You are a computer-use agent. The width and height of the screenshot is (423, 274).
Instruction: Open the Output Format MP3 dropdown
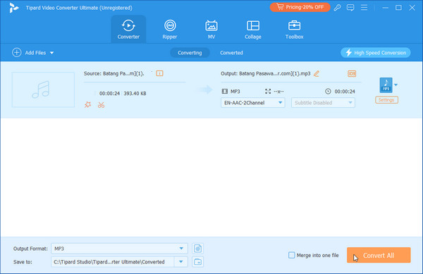pyautogui.click(x=119, y=249)
